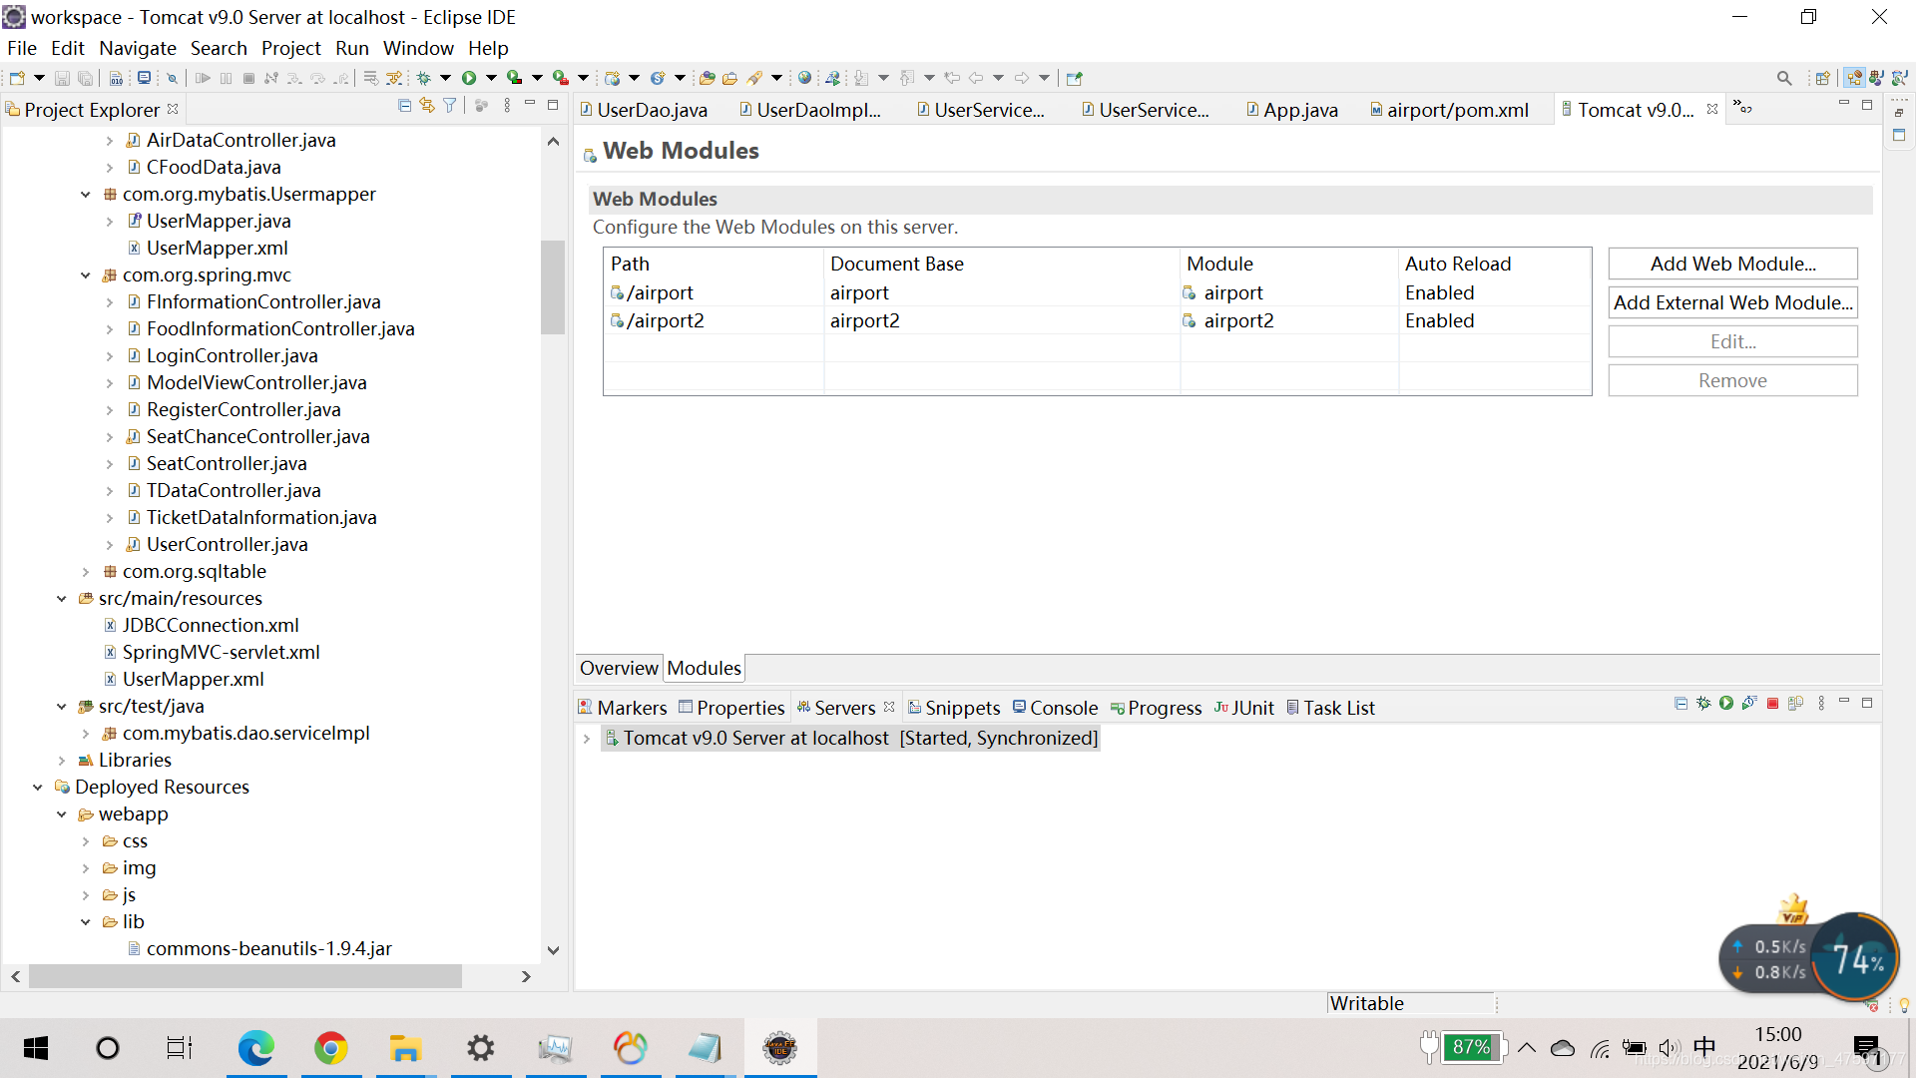
Task: Expand the com.org.sqltable package
Action: point(86,572)
